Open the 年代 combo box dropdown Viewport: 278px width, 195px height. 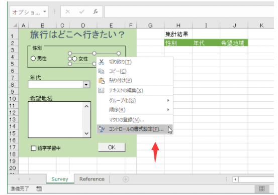click(x=86, y=85)
